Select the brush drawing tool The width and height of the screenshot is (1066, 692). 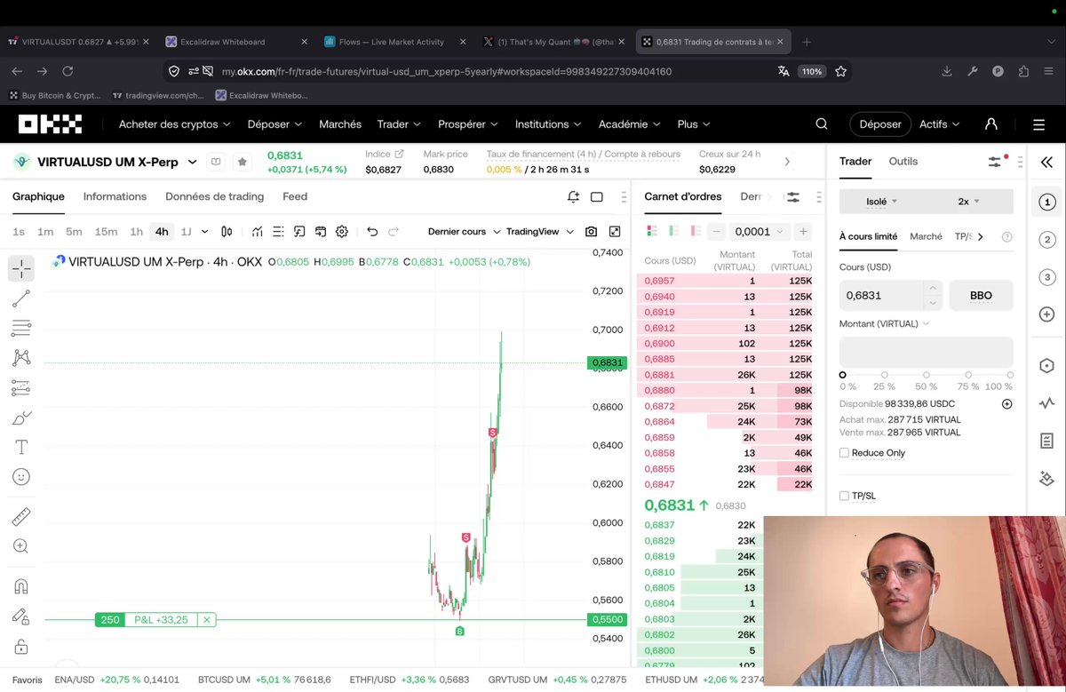[x=21, y=418]
